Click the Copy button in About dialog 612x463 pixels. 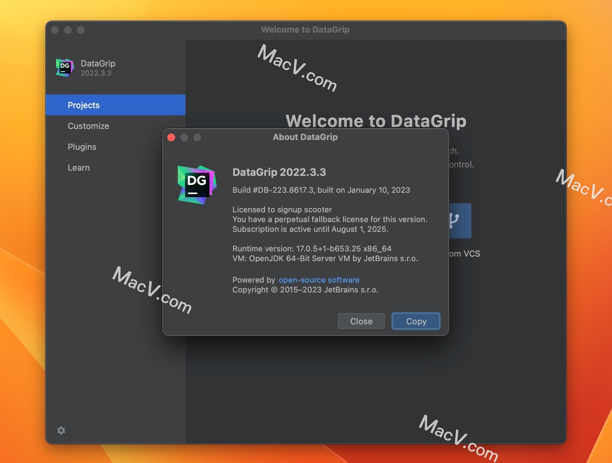click(x=416, y=321)
